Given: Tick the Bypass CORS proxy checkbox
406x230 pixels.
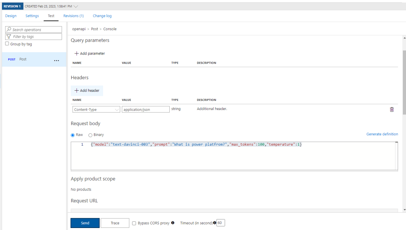Looking at the screenshot, I should pyautogui.click(x=134, y=223).
